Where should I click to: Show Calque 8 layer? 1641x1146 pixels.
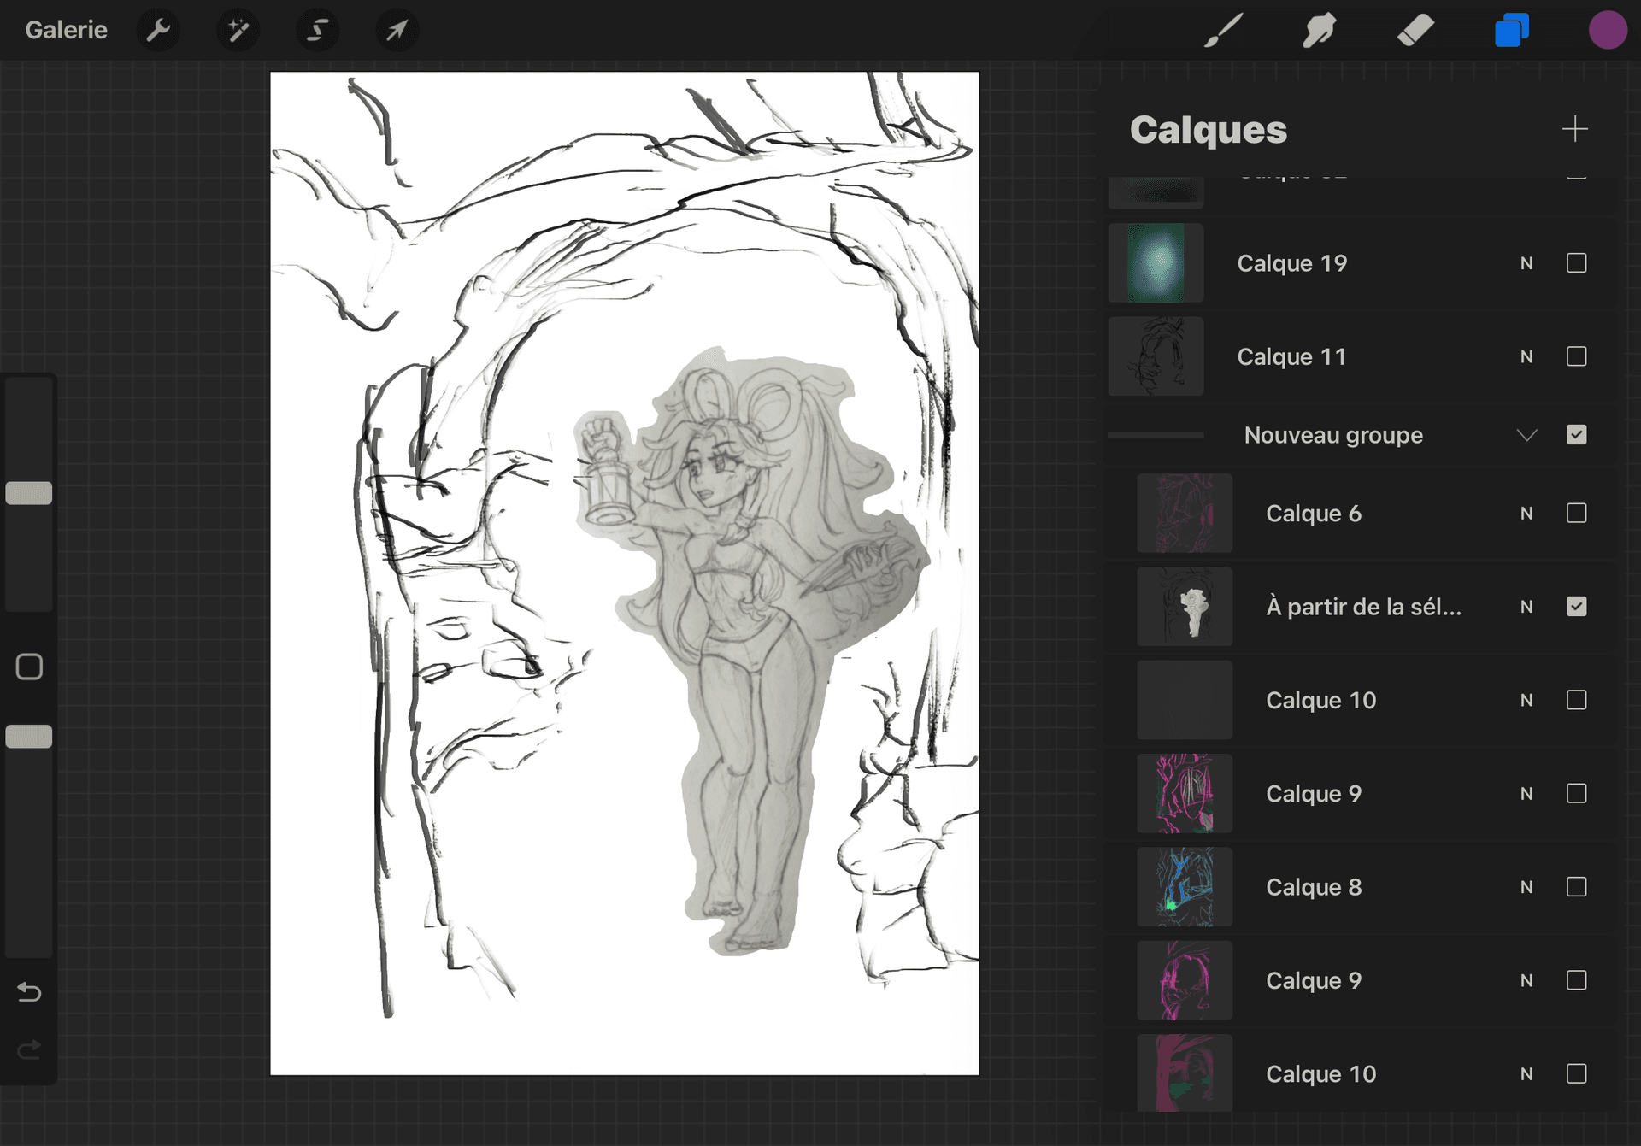click(x=1576, y=887)
